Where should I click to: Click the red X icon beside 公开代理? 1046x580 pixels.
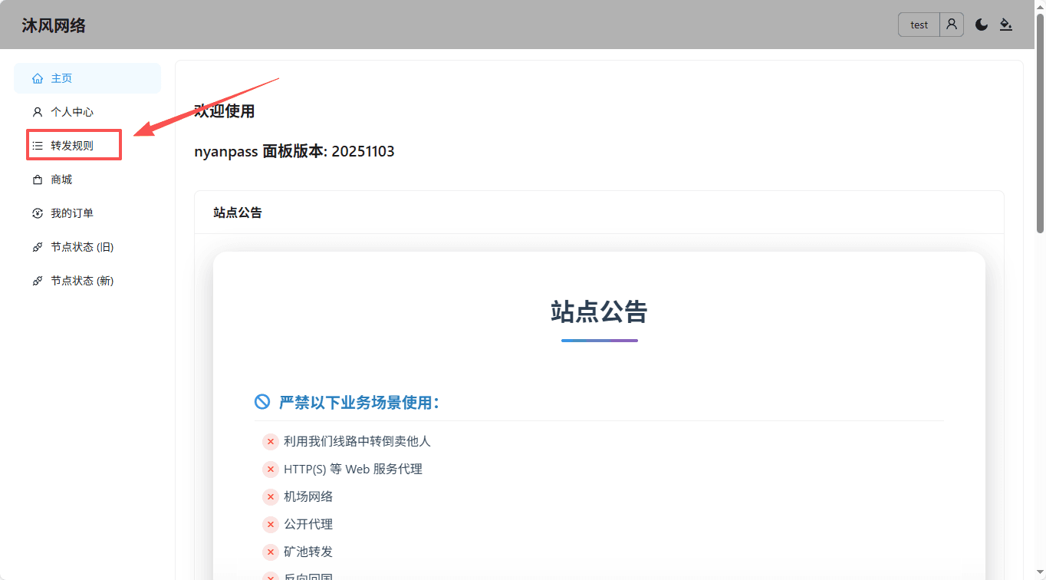[x=270, y=525]
